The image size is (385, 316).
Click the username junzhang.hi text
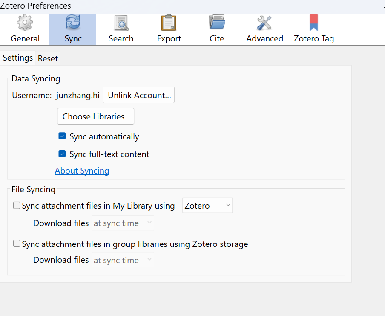click(78, 95)
